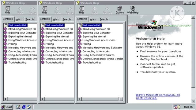This screenshot has height=110, width=196.
Task: Select Welcome to Help in middle window
Action: [x=55, y=25]
